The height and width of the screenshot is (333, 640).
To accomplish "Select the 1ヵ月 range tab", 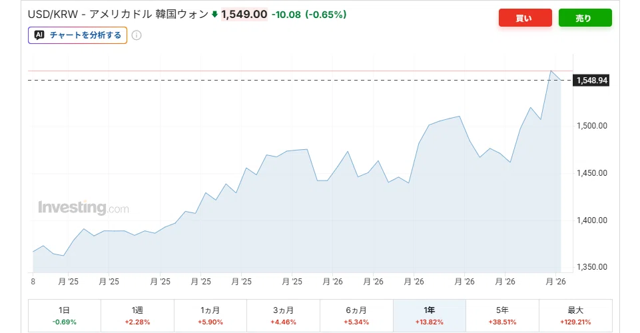I will coord(210,316).
